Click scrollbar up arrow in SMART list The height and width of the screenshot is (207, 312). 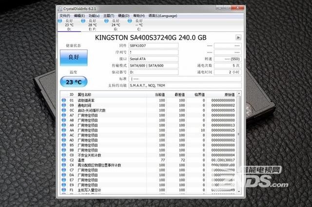(239, 93)
